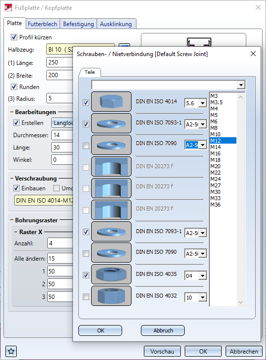
Task: Open the 10 dropdown for ISO 4032
Action: [x=202, y=298]
